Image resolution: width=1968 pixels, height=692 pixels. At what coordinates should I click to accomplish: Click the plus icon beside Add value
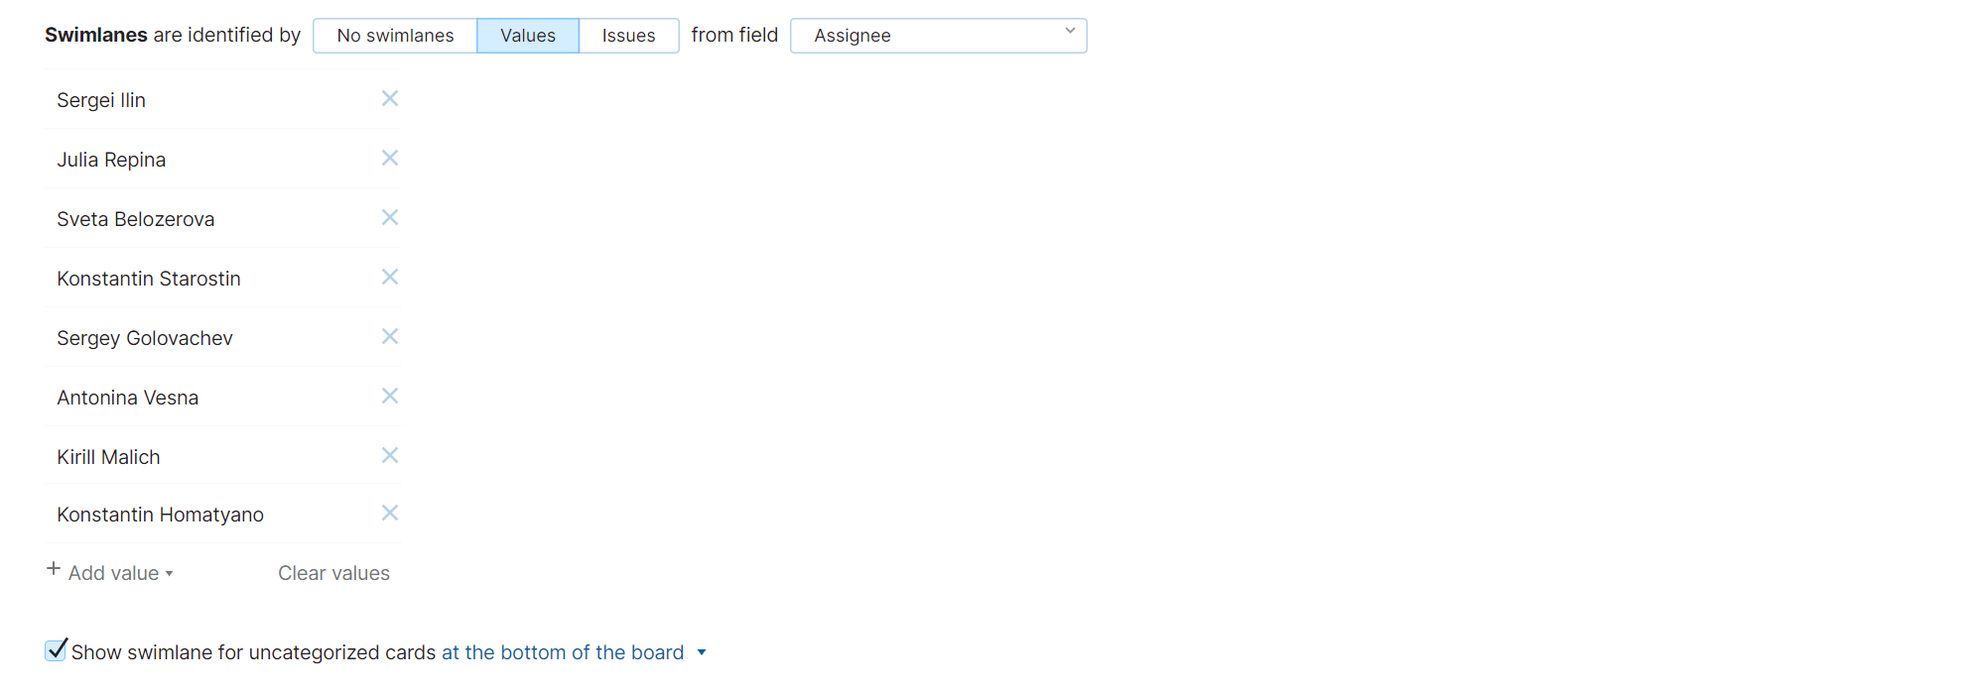(54, 569)
